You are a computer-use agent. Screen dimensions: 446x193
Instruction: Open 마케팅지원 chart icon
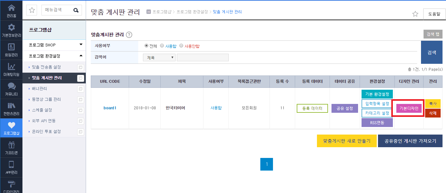click(11, 66)
